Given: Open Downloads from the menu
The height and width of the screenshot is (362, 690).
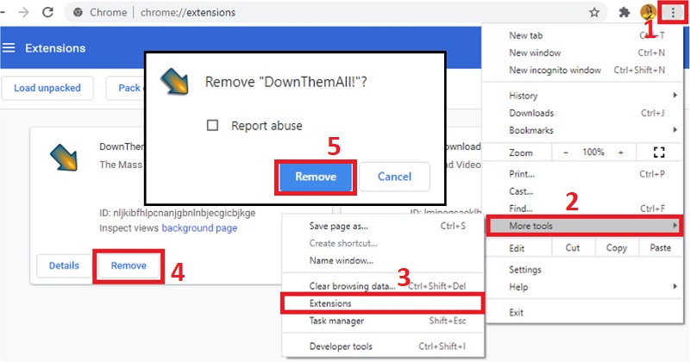Looking at the screenshot, I should coord(584,113).
